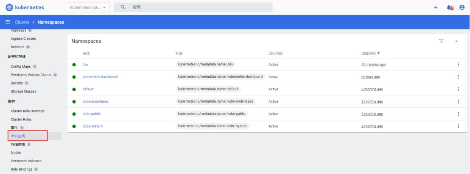470x174 pixels.
Task: Click the 标签 column header
Action: point(179,53)
